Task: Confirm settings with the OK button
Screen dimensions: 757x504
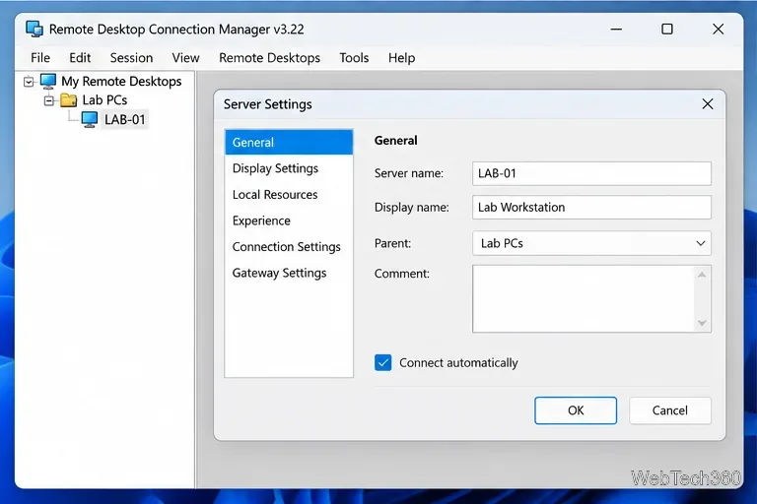Action: click(x=576, y=410)
